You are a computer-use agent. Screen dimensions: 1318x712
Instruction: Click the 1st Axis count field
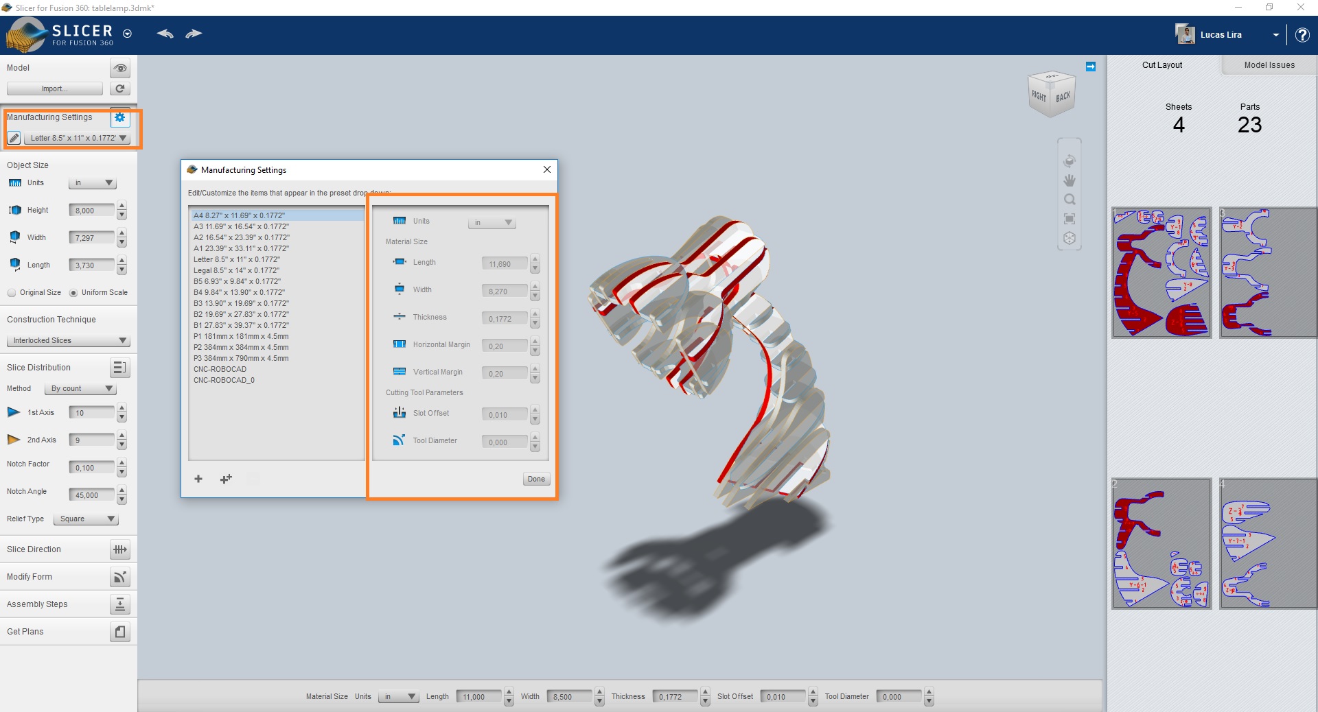[92, 413]
